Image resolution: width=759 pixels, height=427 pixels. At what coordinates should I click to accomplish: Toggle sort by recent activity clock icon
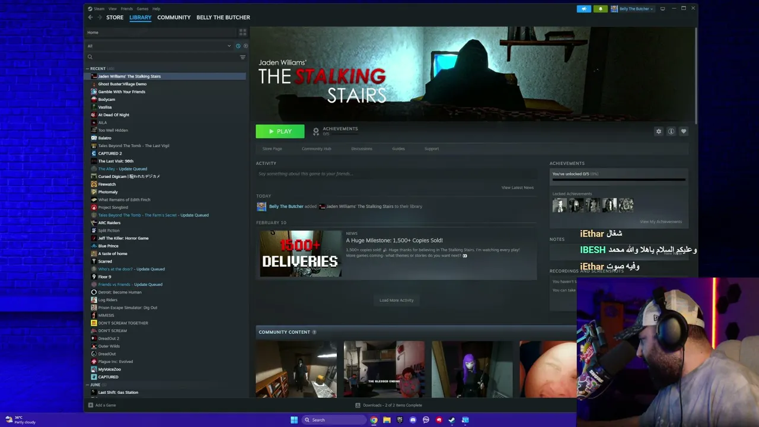point(238,46)
